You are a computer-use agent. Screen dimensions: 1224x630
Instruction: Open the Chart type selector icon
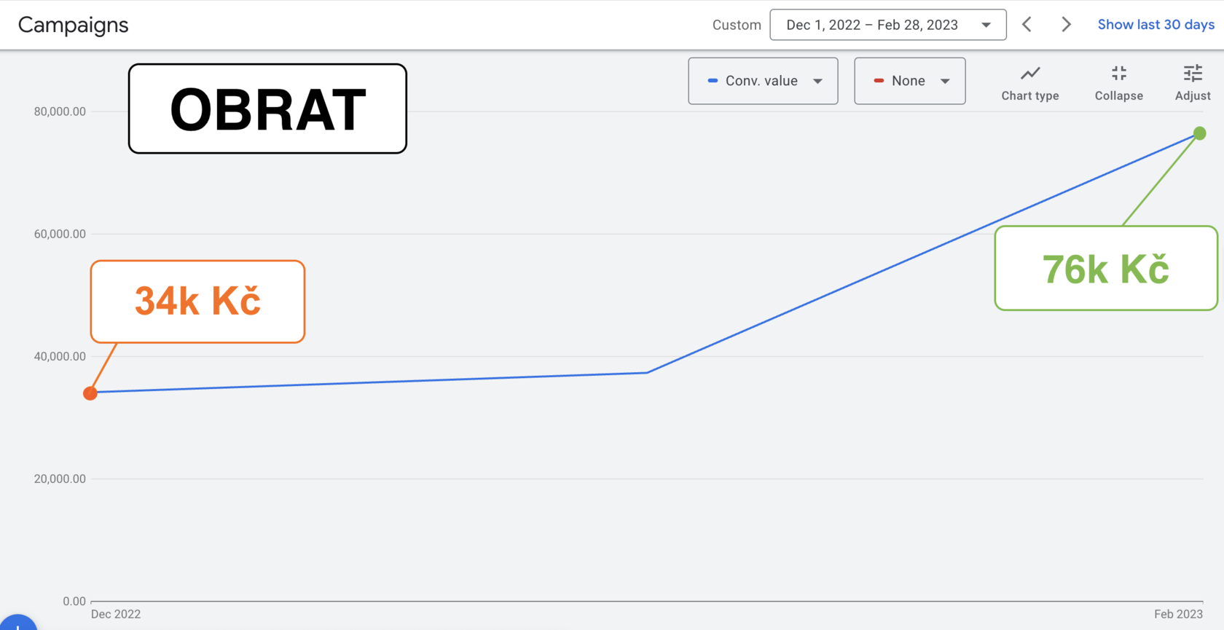1029,73
